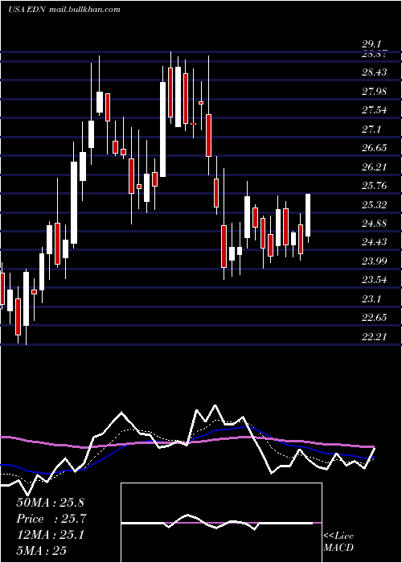
Task: Select the '12MA : 25.1' readout
Action: 50,535
